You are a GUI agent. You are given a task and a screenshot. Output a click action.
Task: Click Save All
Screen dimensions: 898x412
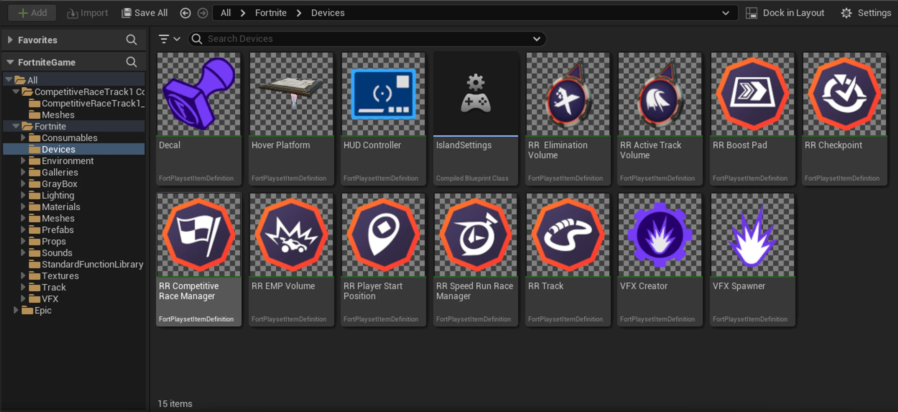tap(144, 13)
